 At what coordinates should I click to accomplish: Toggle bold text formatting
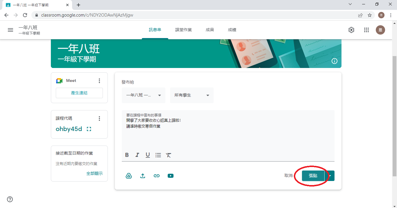[127, 155]
